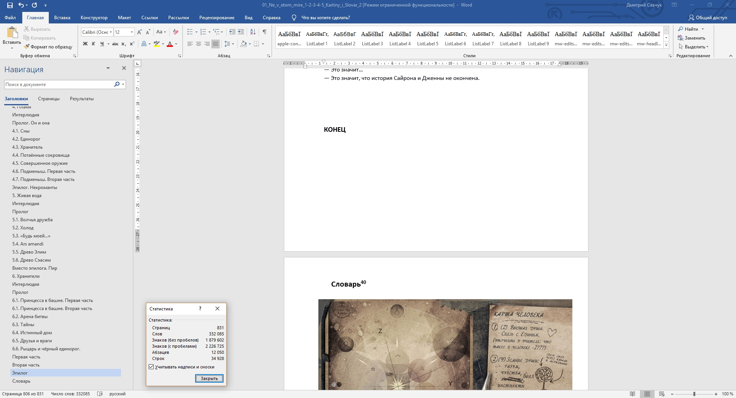Click the show paragraph marks icon
This screenshot has height=398, width=736.
(264, 32)
